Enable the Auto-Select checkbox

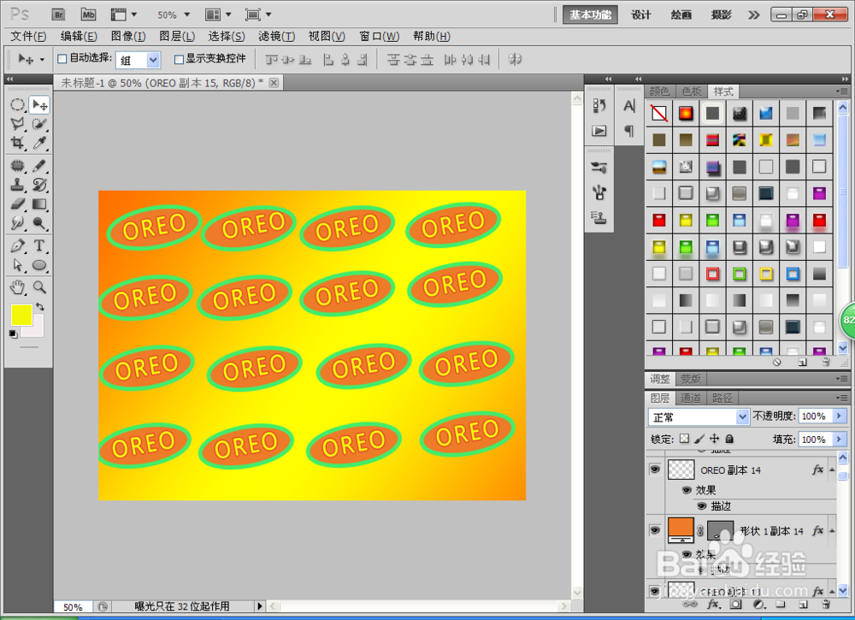tap(62, 59)
